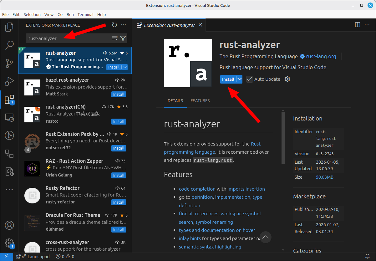The height and width of the screenshot is (261, 376).
Task: Toggle the Auto Update checkbox
Action: coord(249,79)
